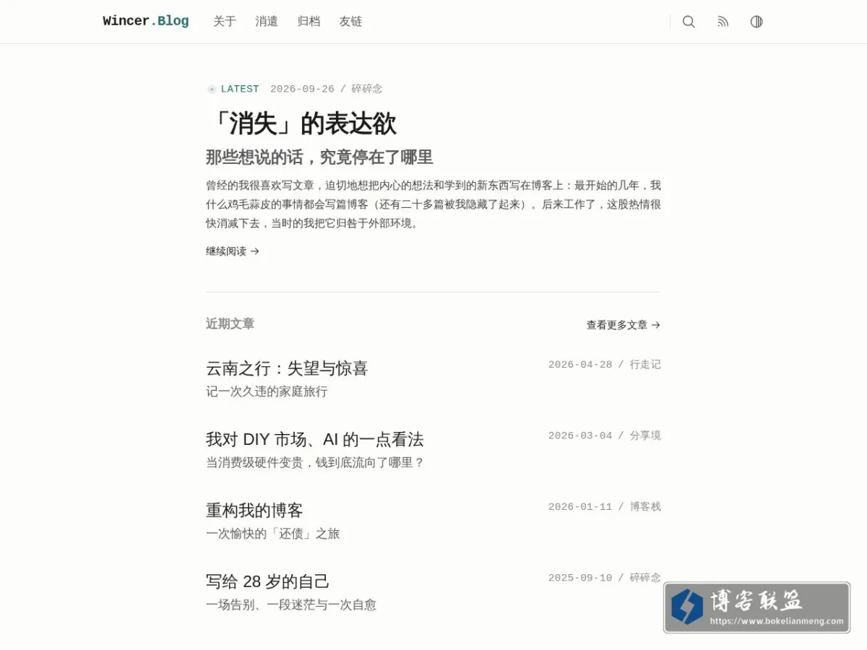Select 碎碎念 tag beside 2025-09-10
The image size is (867, 650).
[x=645, y=578]
